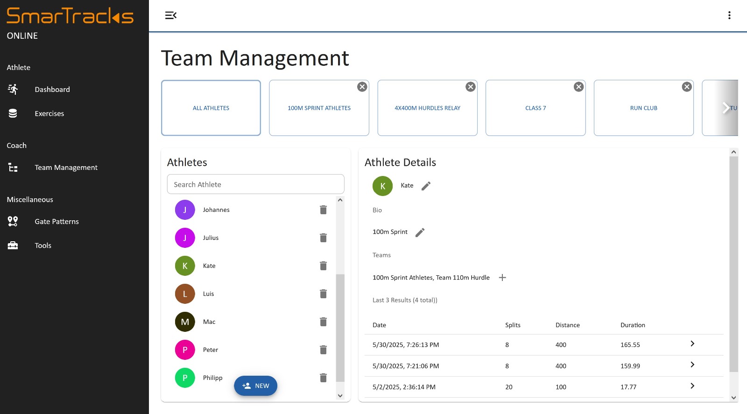Click the New athlete button
The height and width of the screenshot is (414, 747).
point(255,386)
